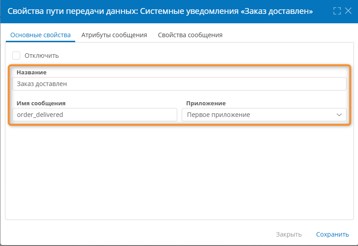Viewport: 358px width, 246px height.
Task: Click the Название field label
Action: pos(31,72)
